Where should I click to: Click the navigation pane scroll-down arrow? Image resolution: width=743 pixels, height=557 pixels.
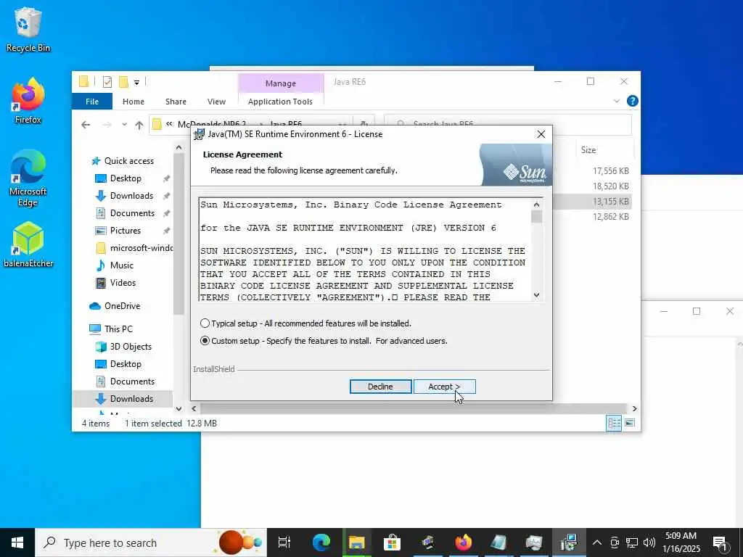click(178, 409)
